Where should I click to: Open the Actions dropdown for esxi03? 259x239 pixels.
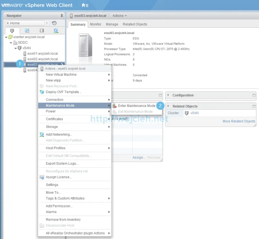[x=119, y=15]
